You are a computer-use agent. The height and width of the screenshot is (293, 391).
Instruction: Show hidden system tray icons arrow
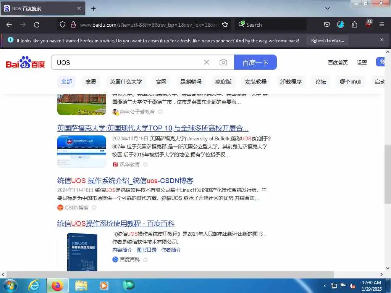click(325, 286)
